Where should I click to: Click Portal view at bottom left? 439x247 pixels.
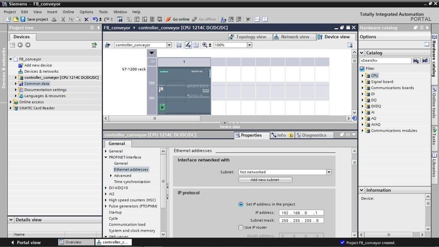26,243
